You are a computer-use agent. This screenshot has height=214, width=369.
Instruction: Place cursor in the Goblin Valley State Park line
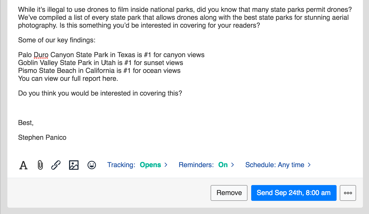point(100,63)
